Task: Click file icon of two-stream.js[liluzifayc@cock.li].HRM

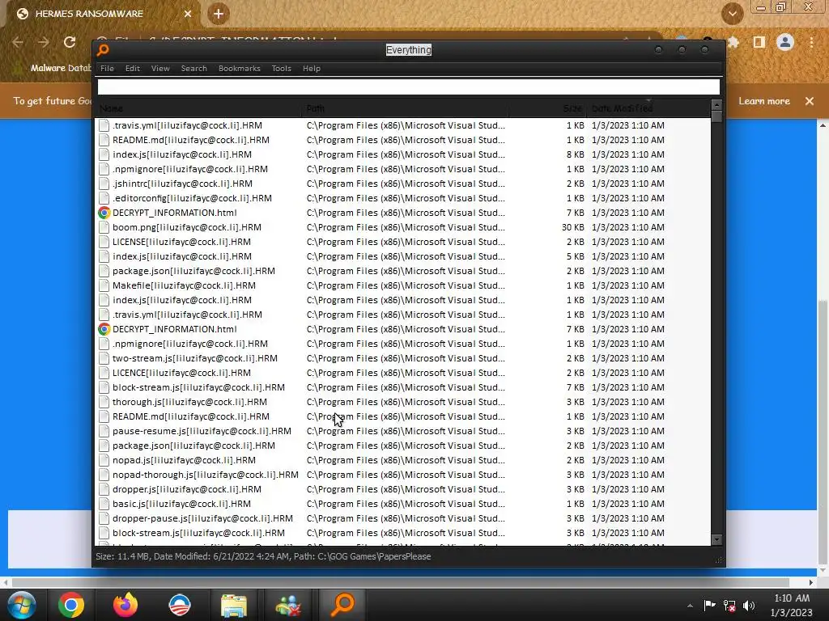Action: [104, 358]
